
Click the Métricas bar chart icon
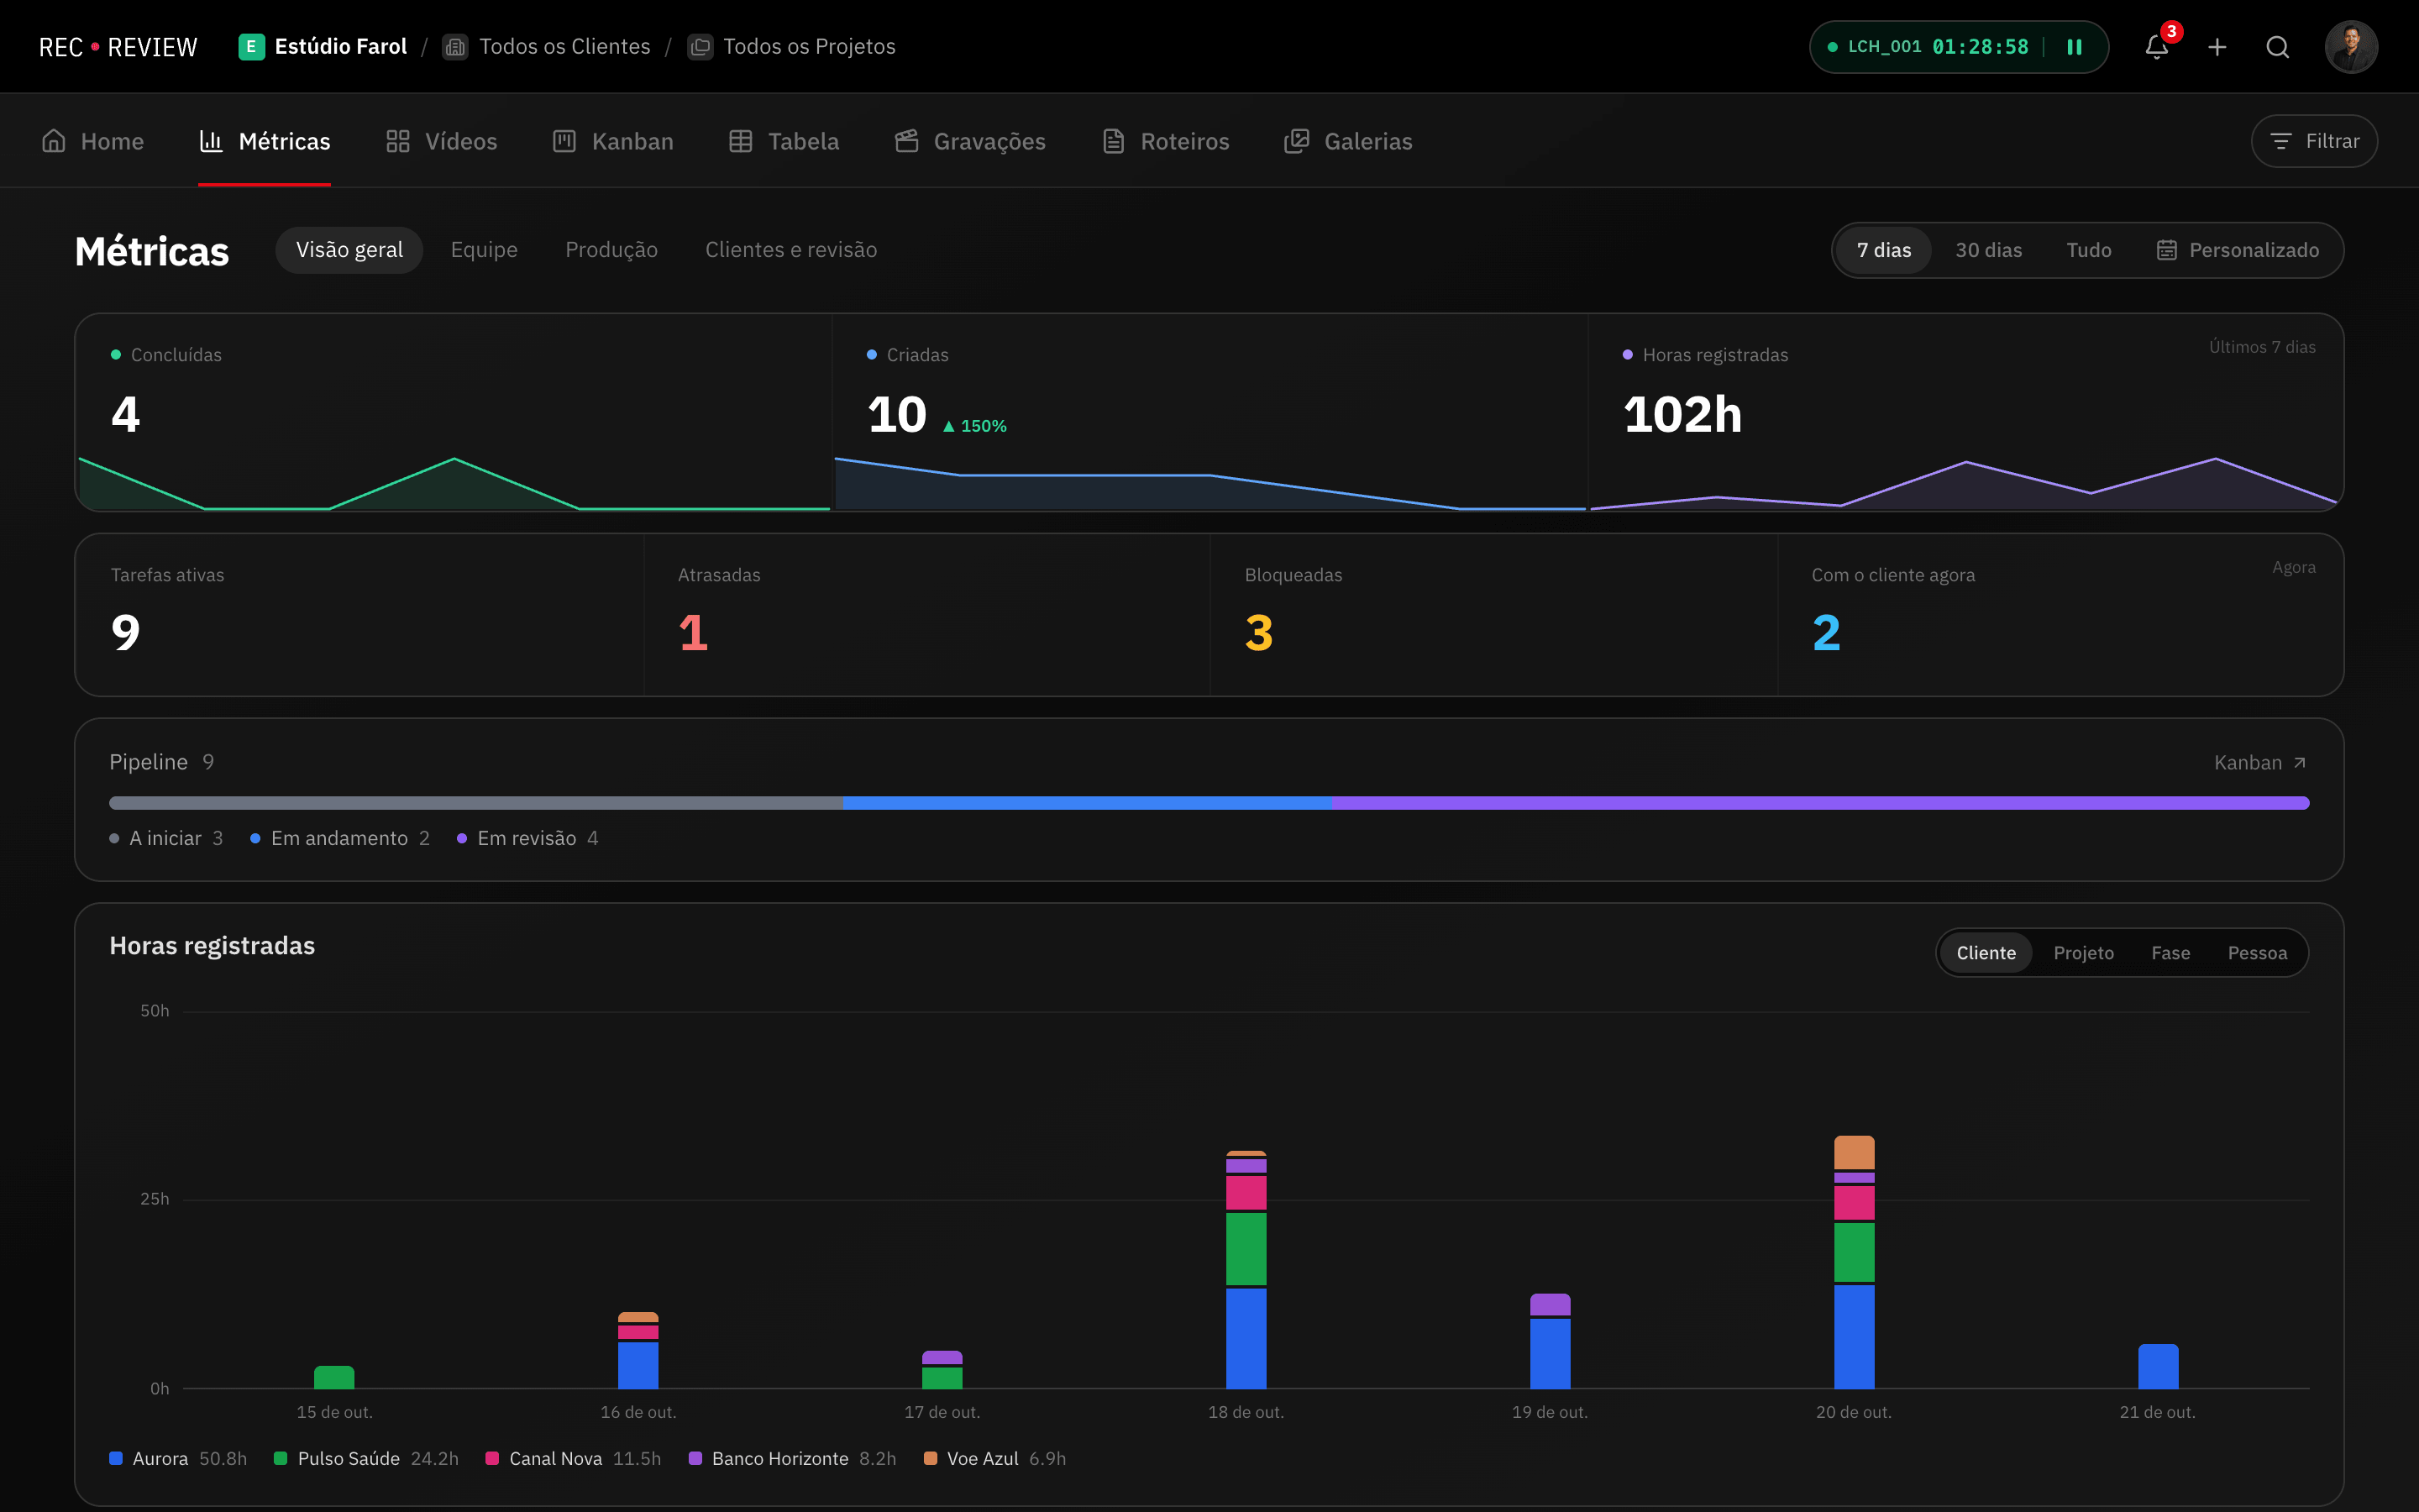coord(211,141)
